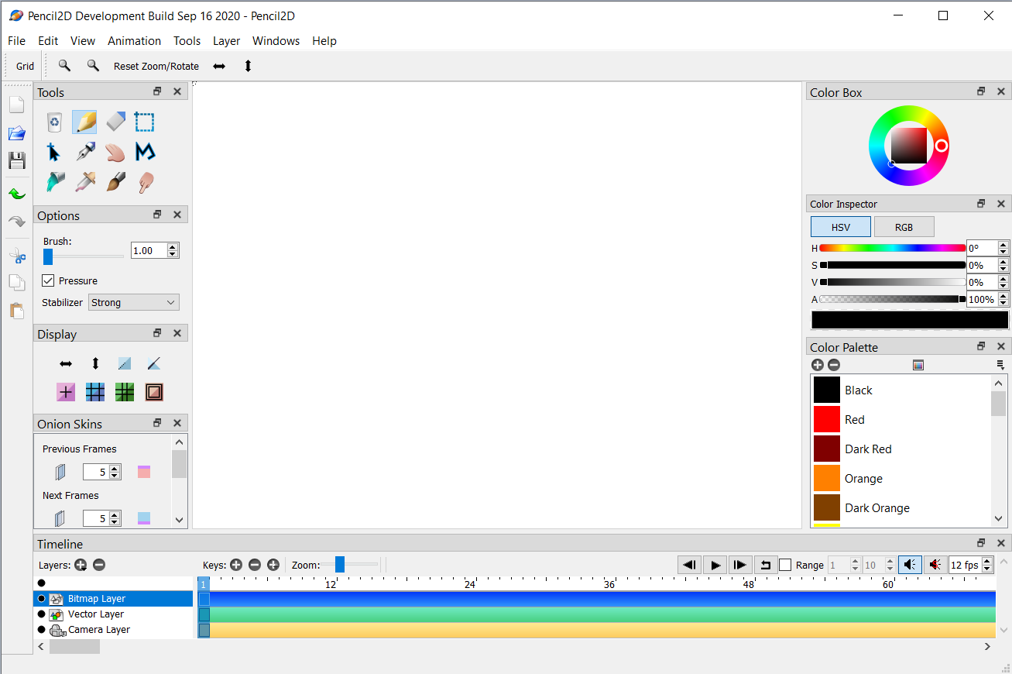The width and height of the screenshot is (1012, 674).
Task: Increase brush size with spinner up arrow
Action: [173, 246]
